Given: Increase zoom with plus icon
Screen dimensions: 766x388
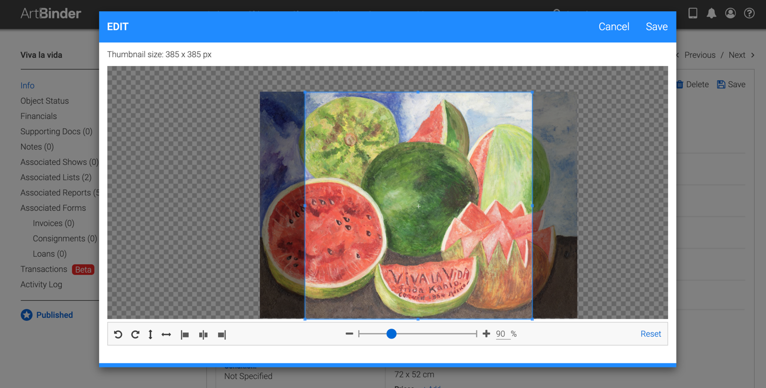Looking at the screenshot, I should pyautogui.click(x=486, y=334).
